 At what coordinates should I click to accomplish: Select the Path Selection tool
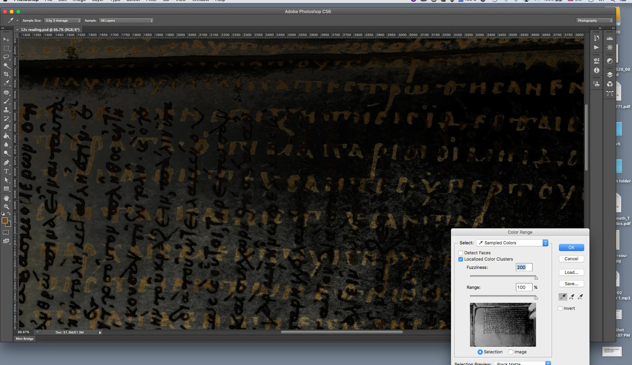tap(6, 180)
